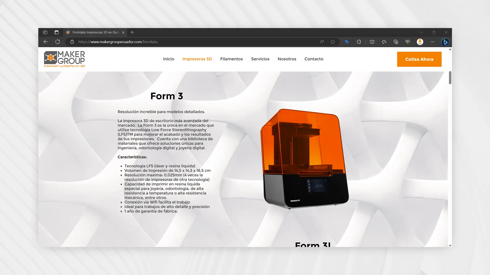Add this page to favorites star
Image resolution: width=490 pixels, height=275 pixels.
tap(333, 42)
